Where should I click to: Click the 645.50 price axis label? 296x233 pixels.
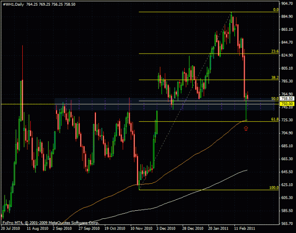point(287,172)
